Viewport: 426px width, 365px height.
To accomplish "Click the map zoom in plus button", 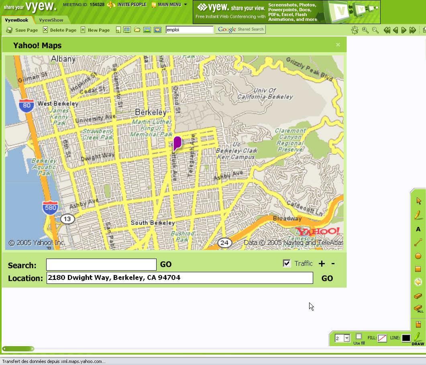I will pos(322,264).
